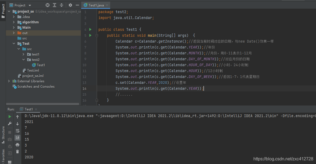Viewport: 316px width, 164px height.
Task: Click console output value 2021
Action: point(29,122)
